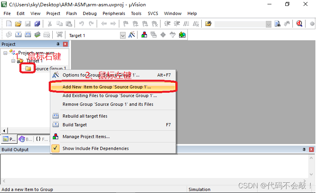
Task: Pin the Build Output panel
Action: 304,150
